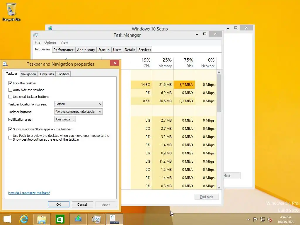Sort by Disk column header
Image resolution: width=300 pixels, height=225 pixels.
[x=185, y=63]
